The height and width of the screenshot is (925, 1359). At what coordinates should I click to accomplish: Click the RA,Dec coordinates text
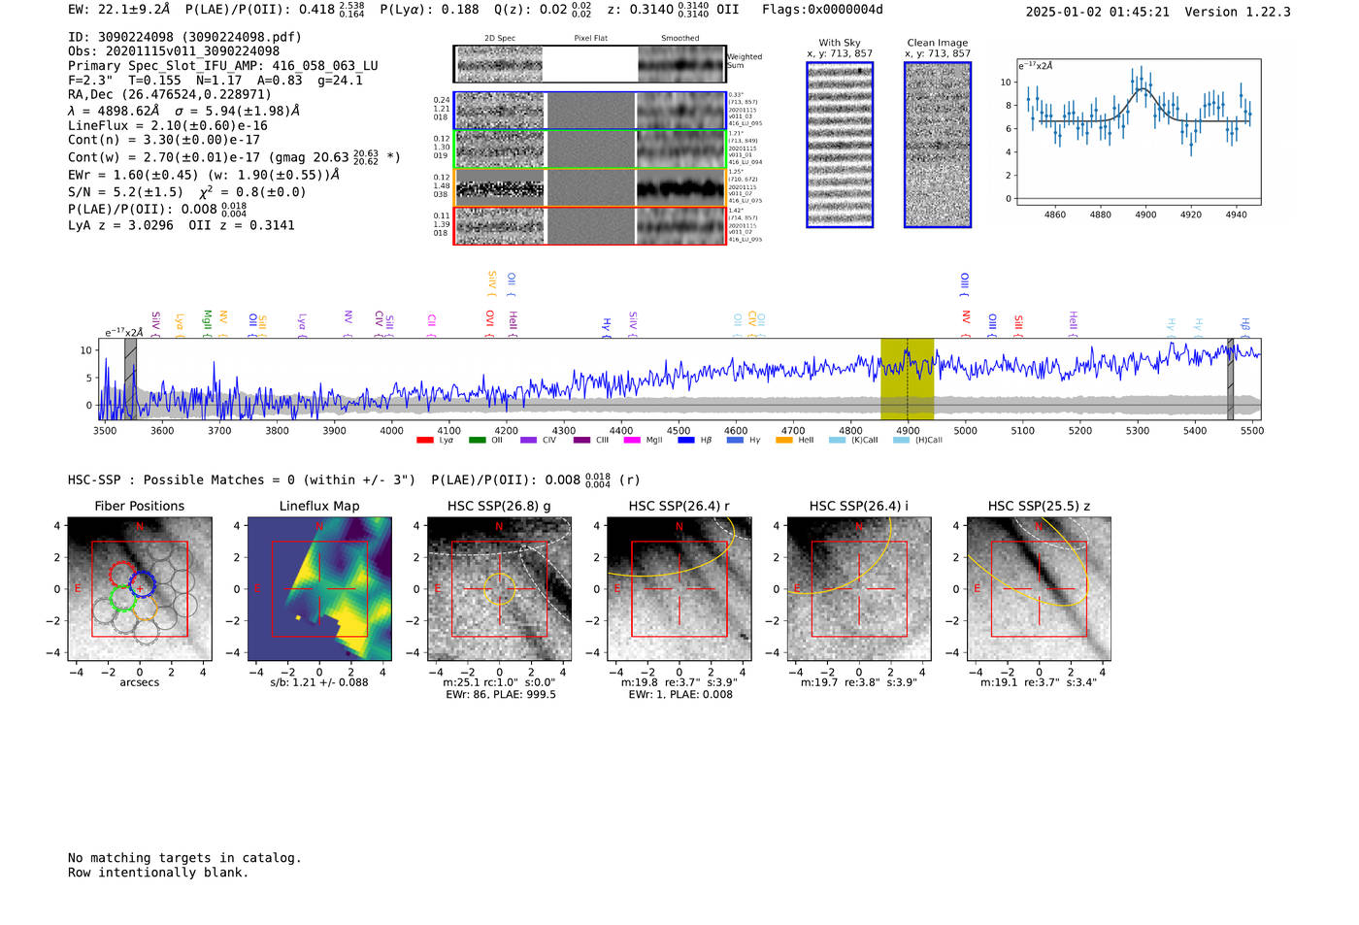170,95
